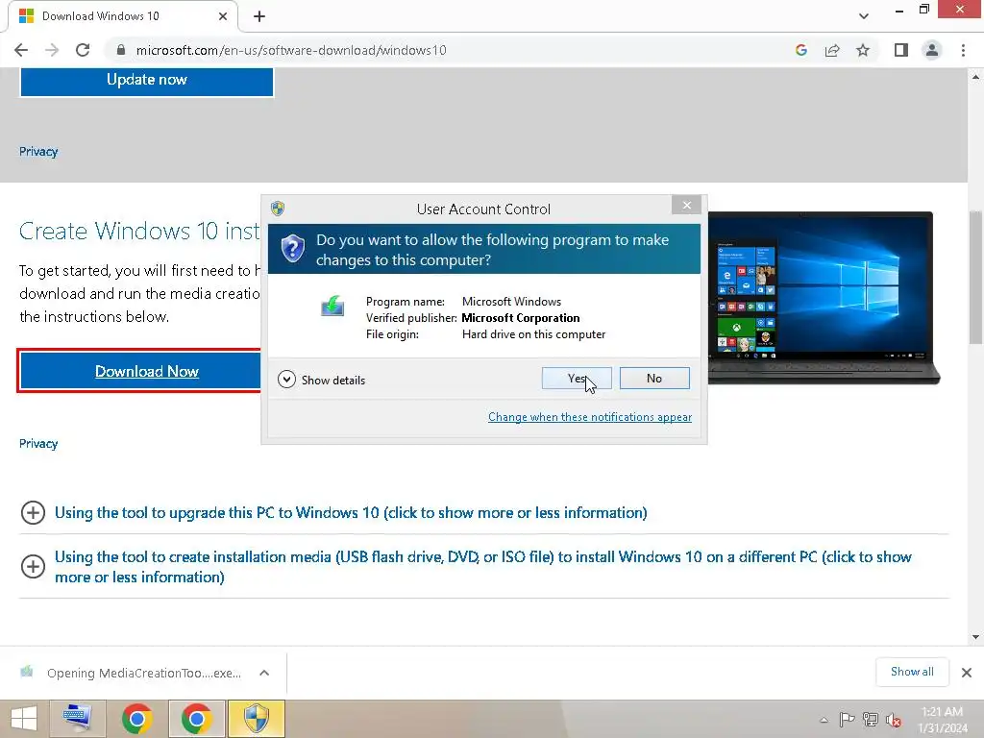Click the browser back arrow
Viewport: 984px width, 738px height.
[21, 50]
